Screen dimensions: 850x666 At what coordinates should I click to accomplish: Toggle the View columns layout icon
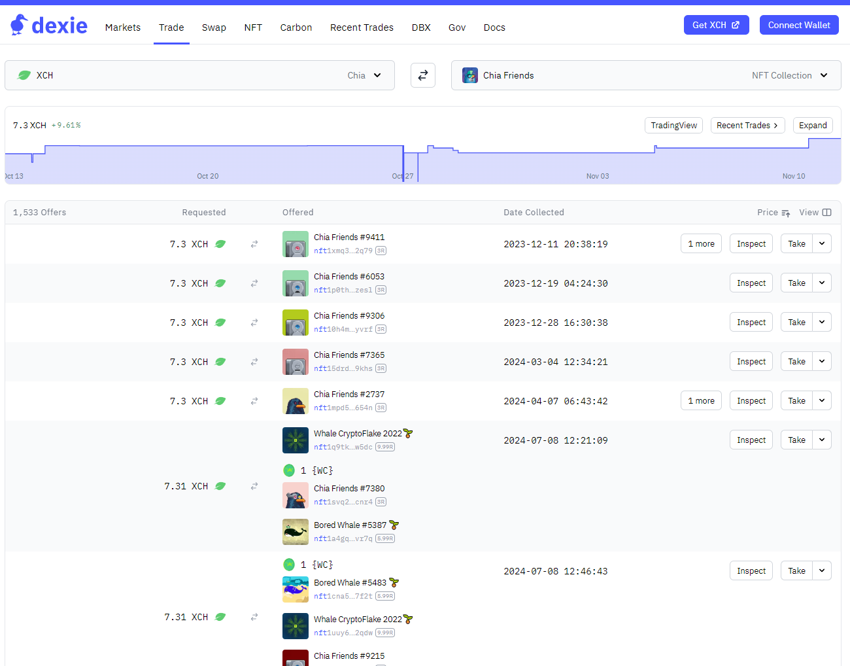tap(827, 213)
